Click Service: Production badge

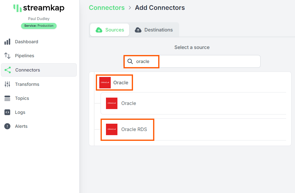(x=39, y=26)
